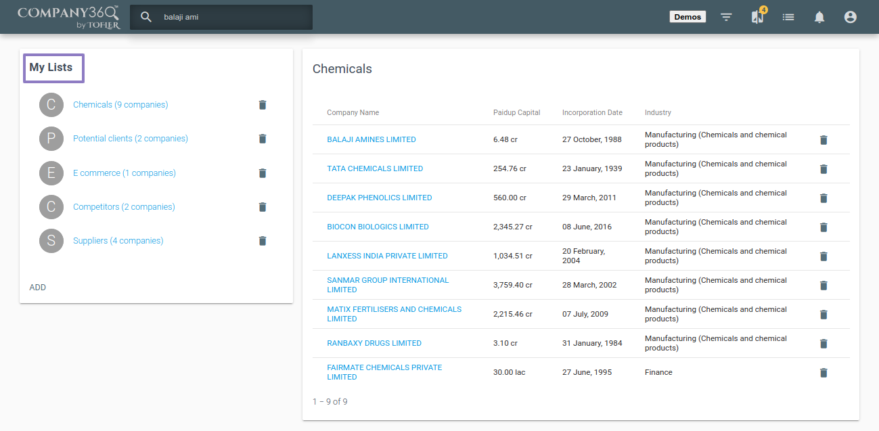Open the filter icon in top bar
Screen dimensions: 879x431
pos(726,17)
